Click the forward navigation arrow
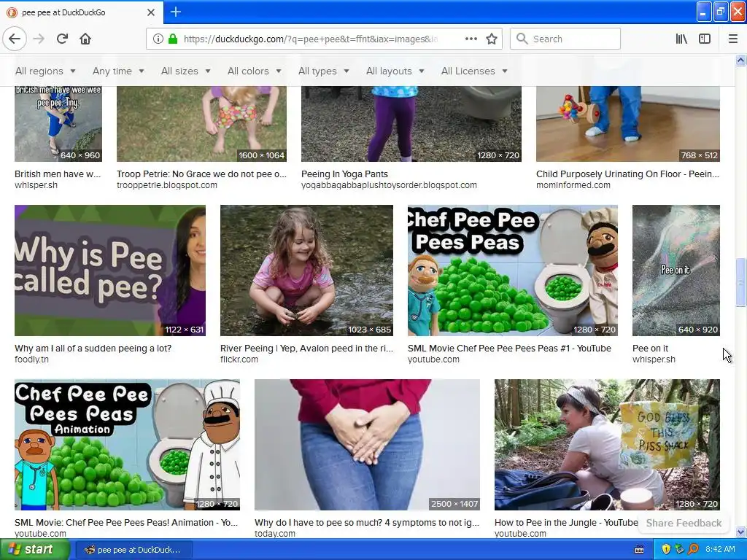The height and width of the screenshot is (560, 747). point(39,39)
